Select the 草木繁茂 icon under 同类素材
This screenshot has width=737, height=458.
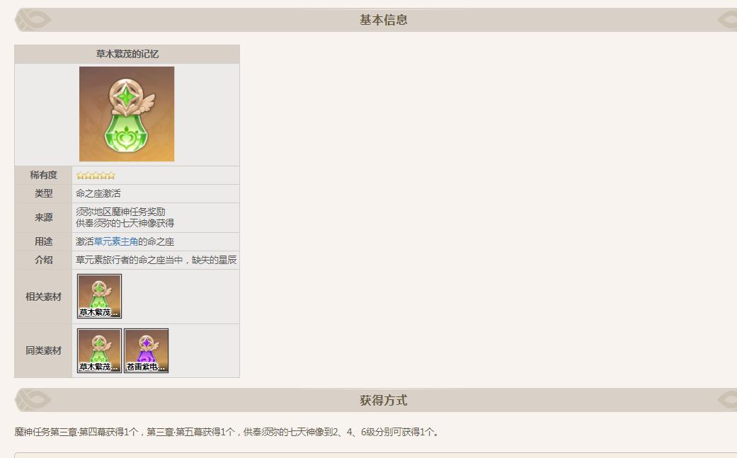(x=98, y=349)
